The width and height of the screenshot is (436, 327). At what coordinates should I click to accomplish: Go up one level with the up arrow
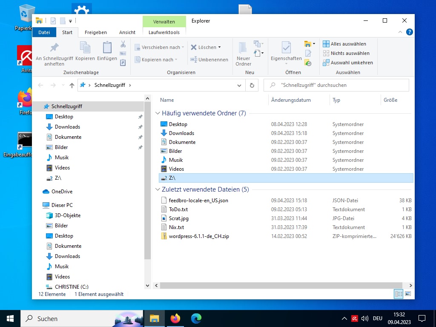point(72,85)
